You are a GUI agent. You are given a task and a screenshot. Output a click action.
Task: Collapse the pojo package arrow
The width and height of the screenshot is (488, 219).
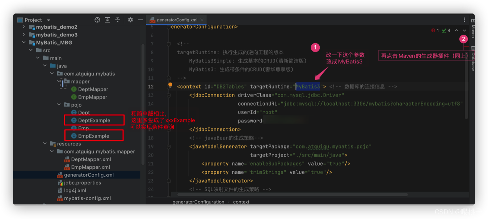coord(59,105)
